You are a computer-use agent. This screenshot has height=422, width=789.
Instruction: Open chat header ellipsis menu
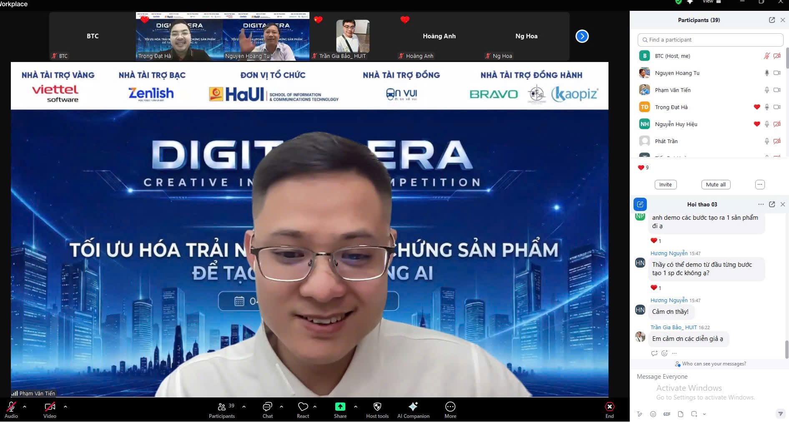761,204
